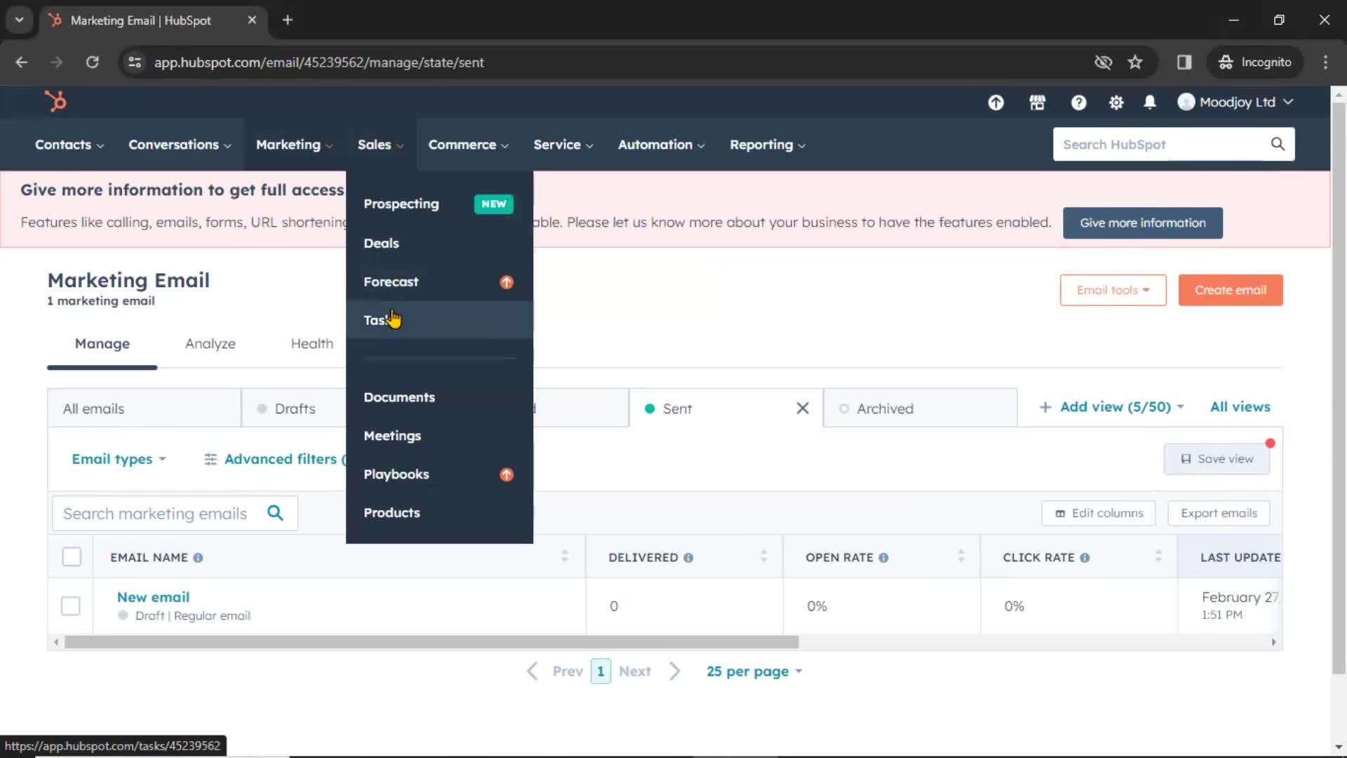The height and width of the screenshot is (758, 1347).
Task: Switch to Analyze tab
Action: coord(210,344)
